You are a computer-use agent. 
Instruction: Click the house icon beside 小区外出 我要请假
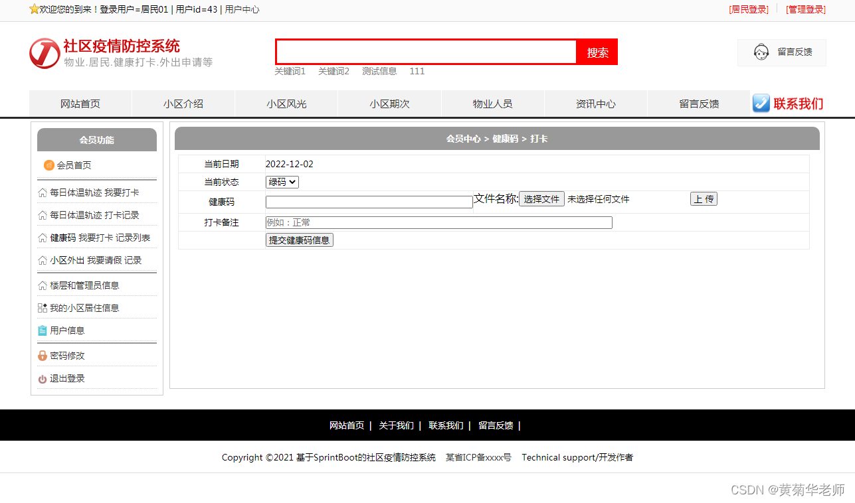(x=43, y=261)
